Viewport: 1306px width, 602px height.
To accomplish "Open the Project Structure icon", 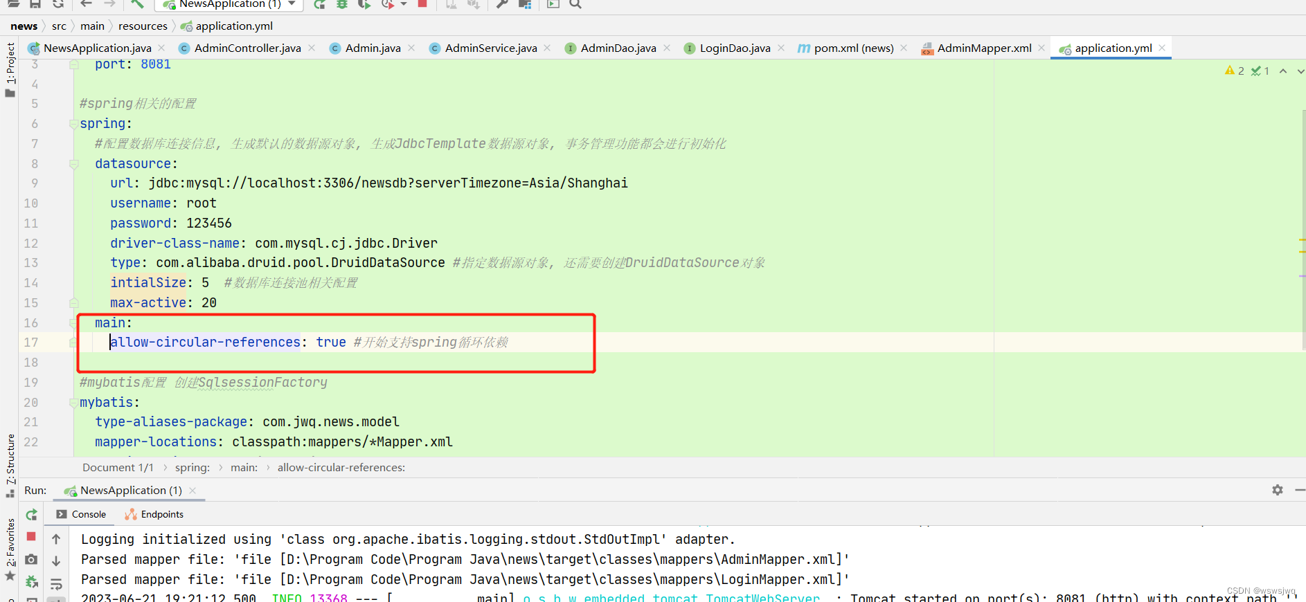I will tap(525, 4).
